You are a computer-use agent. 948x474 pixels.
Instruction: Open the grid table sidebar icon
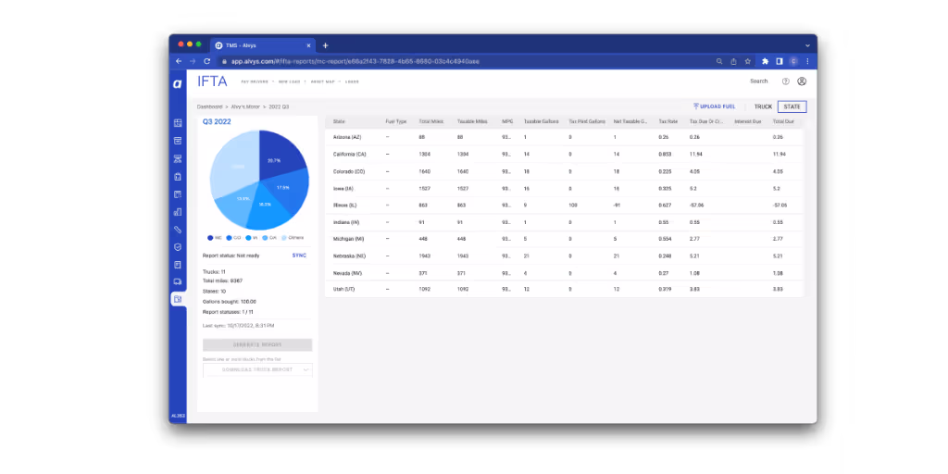point(178,123)
